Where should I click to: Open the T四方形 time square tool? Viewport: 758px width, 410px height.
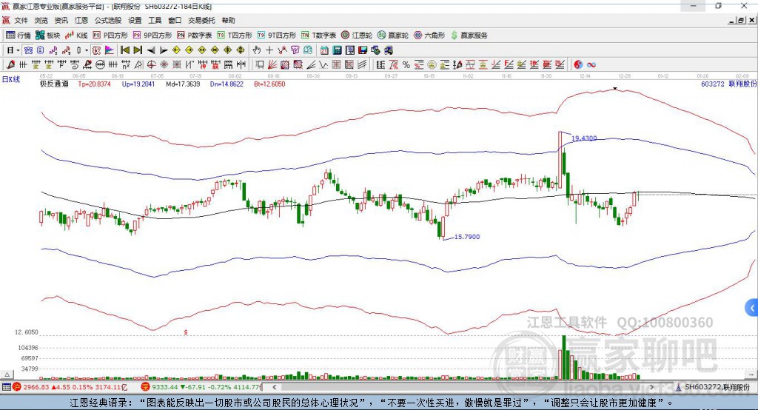(x=235, y=36)
